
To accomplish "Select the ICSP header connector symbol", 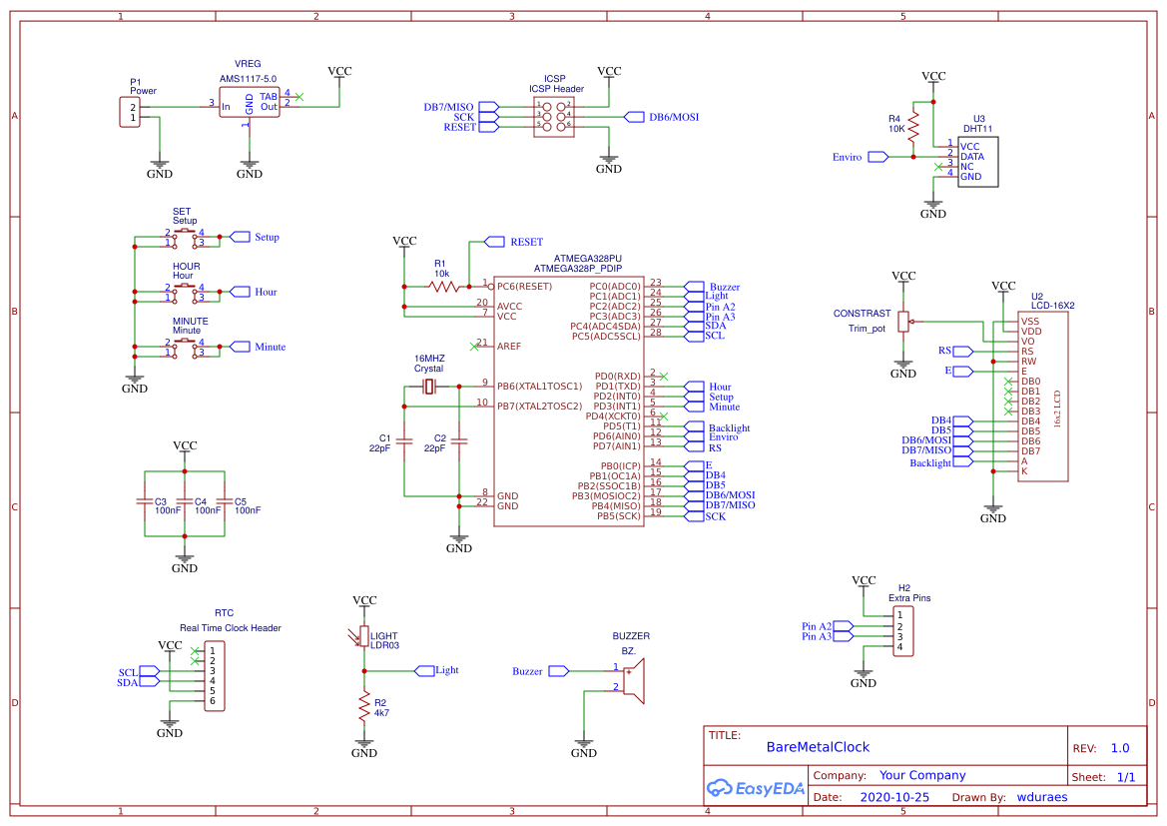I will (x=553, y=116).
